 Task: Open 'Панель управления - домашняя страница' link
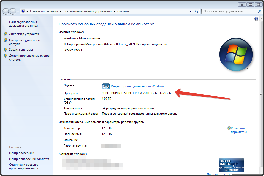click(x=24, y=24)
